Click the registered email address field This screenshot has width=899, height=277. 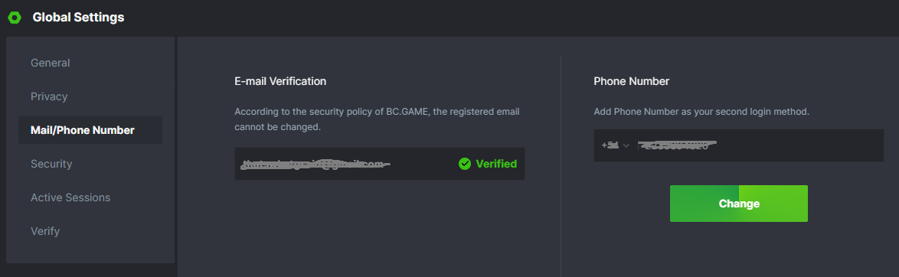click(x=380, y=164)
